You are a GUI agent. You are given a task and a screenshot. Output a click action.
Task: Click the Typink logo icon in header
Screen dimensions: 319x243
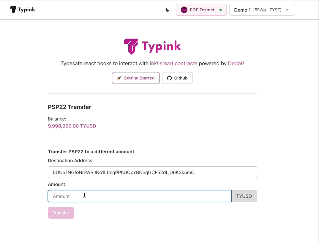[x=13, y=10]
